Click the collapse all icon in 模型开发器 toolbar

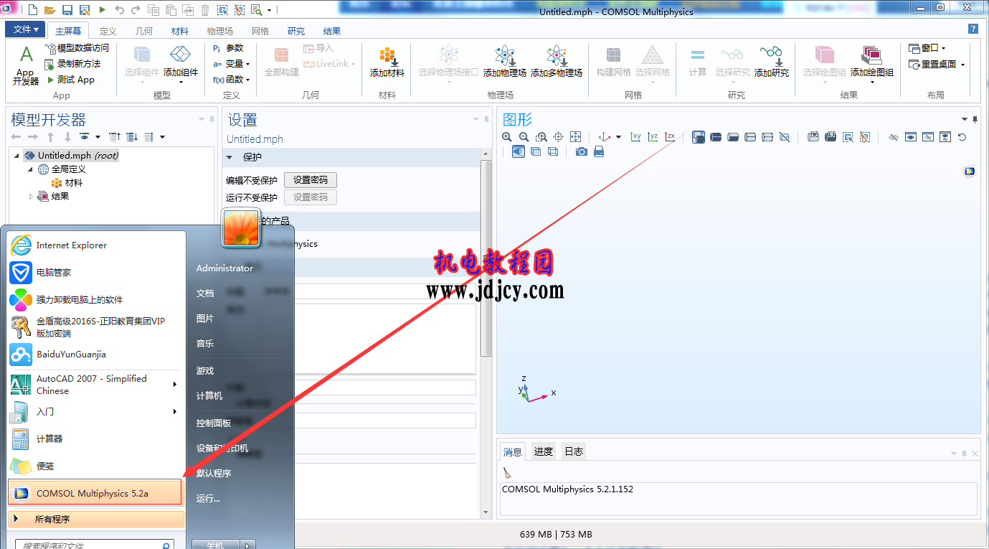click(x=114, y=136)
